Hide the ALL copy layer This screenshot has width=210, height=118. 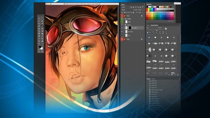pyautogui.click(x=122, y=32)
